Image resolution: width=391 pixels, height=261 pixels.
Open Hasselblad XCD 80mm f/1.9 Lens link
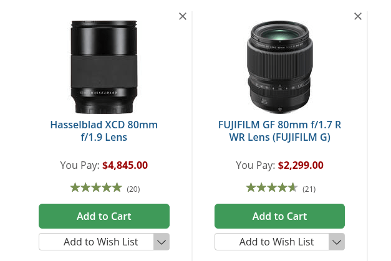(104, 131)
